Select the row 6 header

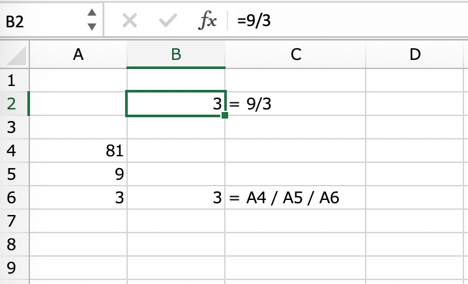click(10, 197)
